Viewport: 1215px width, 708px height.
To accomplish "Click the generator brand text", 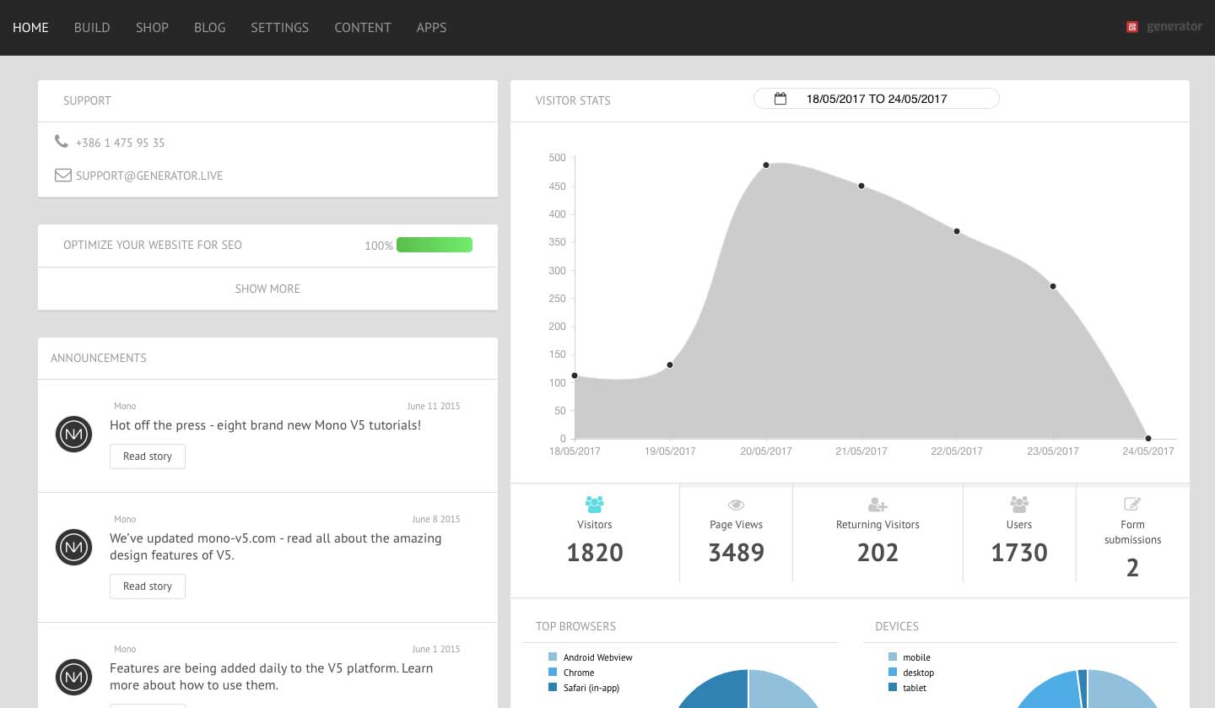I will click(1174, 26).
